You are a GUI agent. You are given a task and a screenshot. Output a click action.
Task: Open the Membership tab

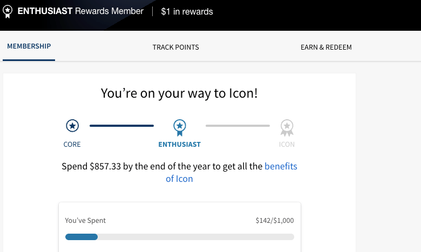[29, 46]
